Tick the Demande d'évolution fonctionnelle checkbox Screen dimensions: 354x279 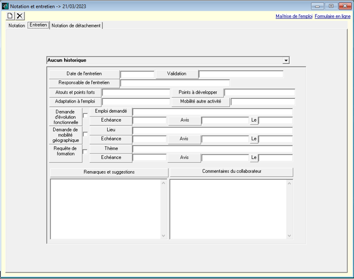click(x=85, y=116)
